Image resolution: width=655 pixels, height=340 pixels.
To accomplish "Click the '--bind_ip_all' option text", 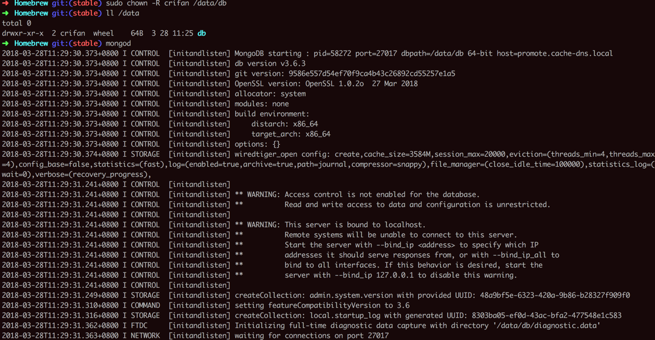I will (x=520, y=255).
